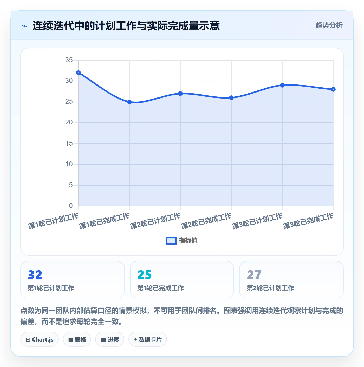Click y-axis value 35
Screen dimensions: 364x367
point(69,60)
